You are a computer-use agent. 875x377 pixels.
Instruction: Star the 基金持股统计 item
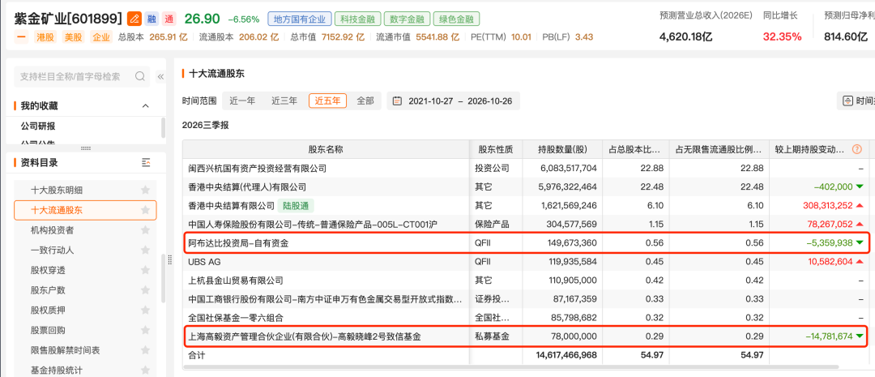coord(145,371)
